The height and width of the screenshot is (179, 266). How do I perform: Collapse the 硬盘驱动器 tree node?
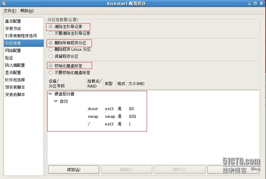[x=50, y=94]
